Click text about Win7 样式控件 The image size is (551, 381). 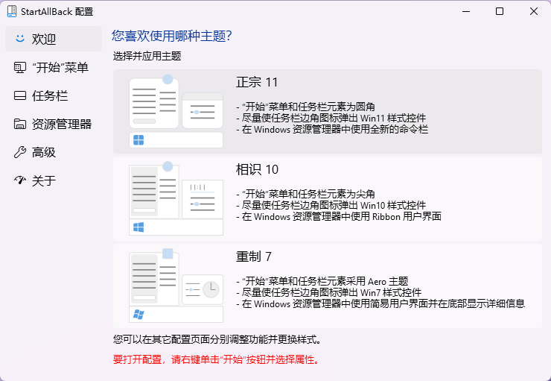tap(328, 292)
